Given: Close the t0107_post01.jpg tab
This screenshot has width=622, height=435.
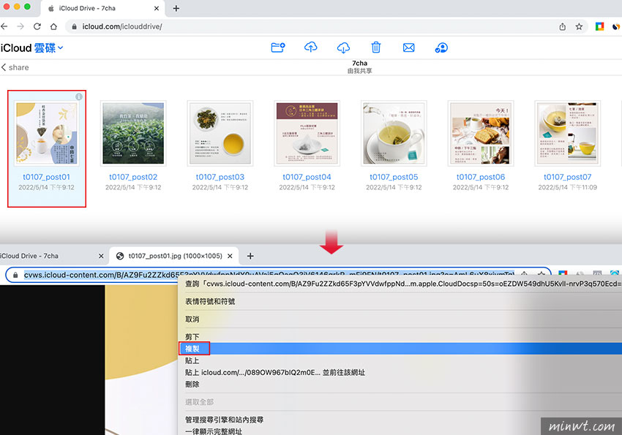Looking at the screenshot, I should tap(230, 256).
